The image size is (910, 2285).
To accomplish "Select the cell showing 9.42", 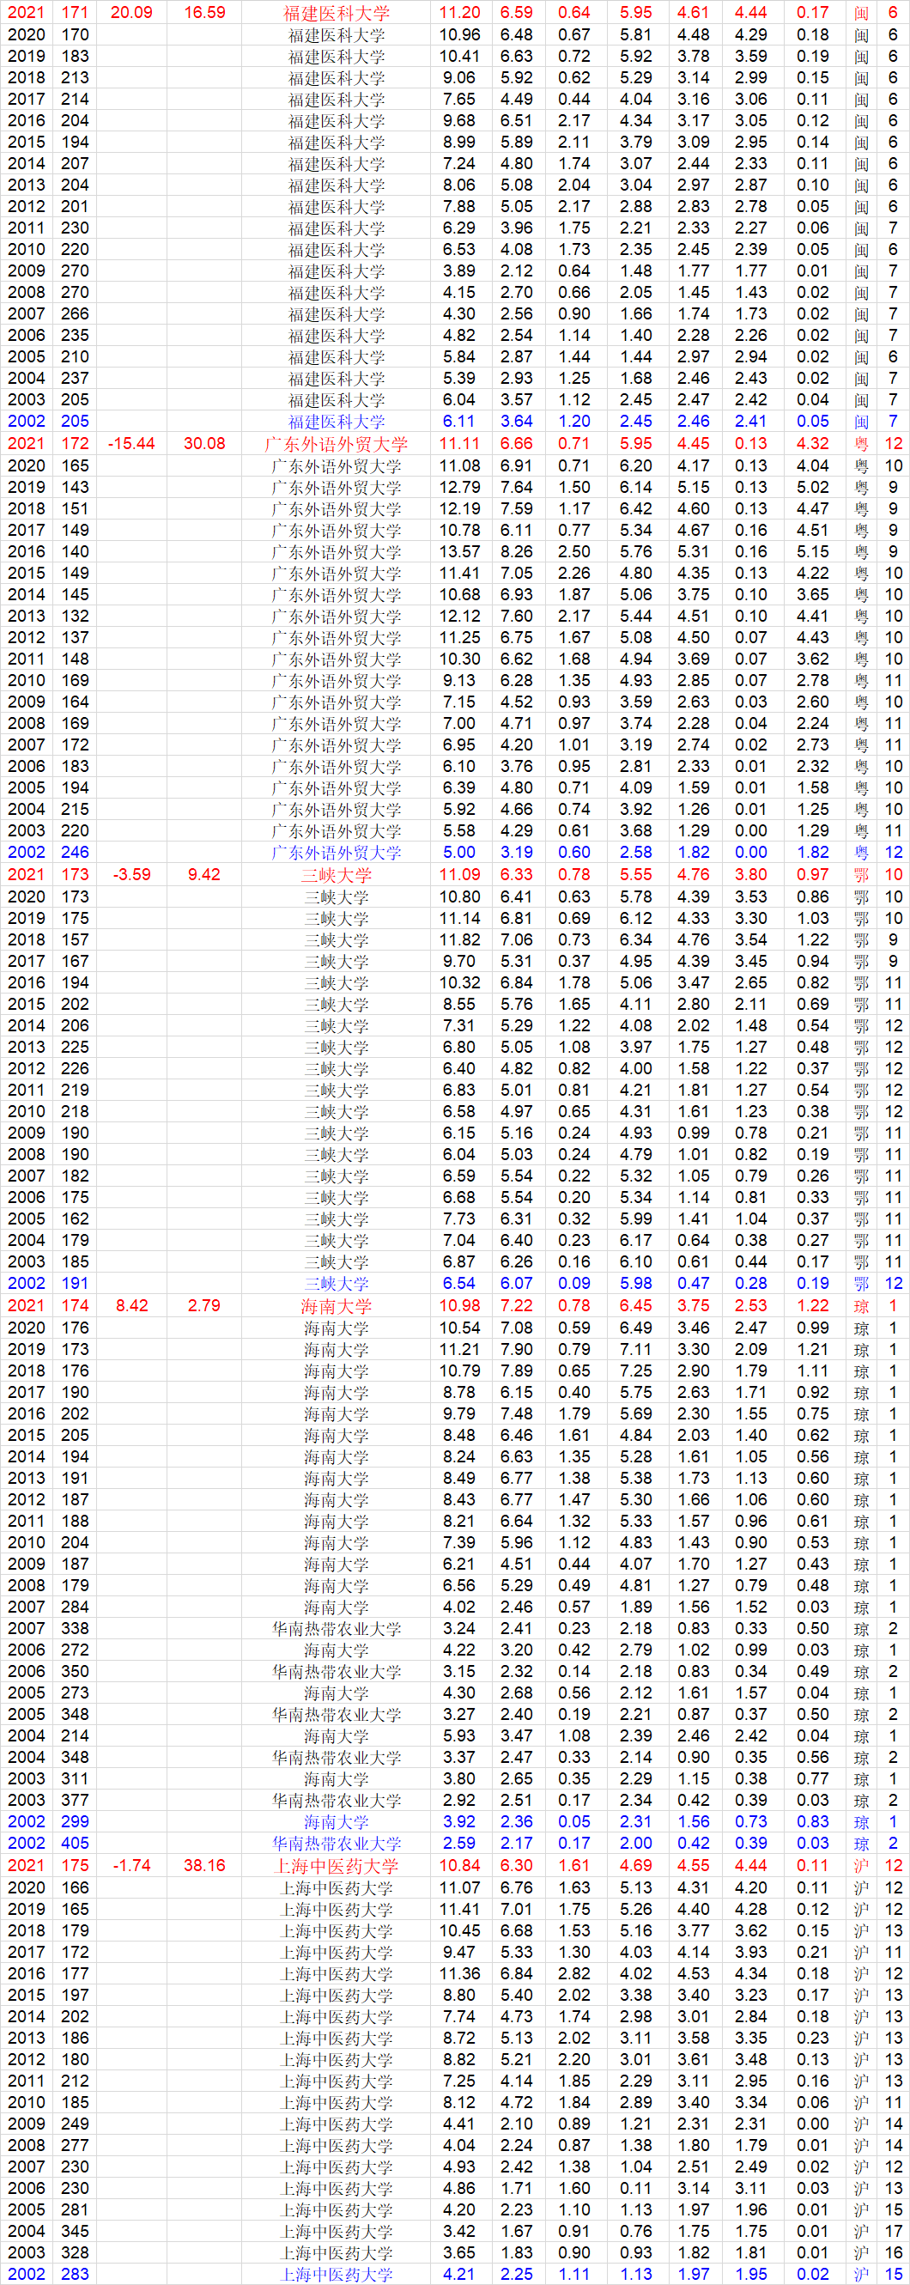I will point(205,875).
